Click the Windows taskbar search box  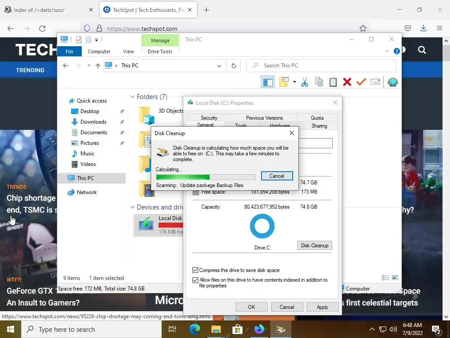pos(91,329)
